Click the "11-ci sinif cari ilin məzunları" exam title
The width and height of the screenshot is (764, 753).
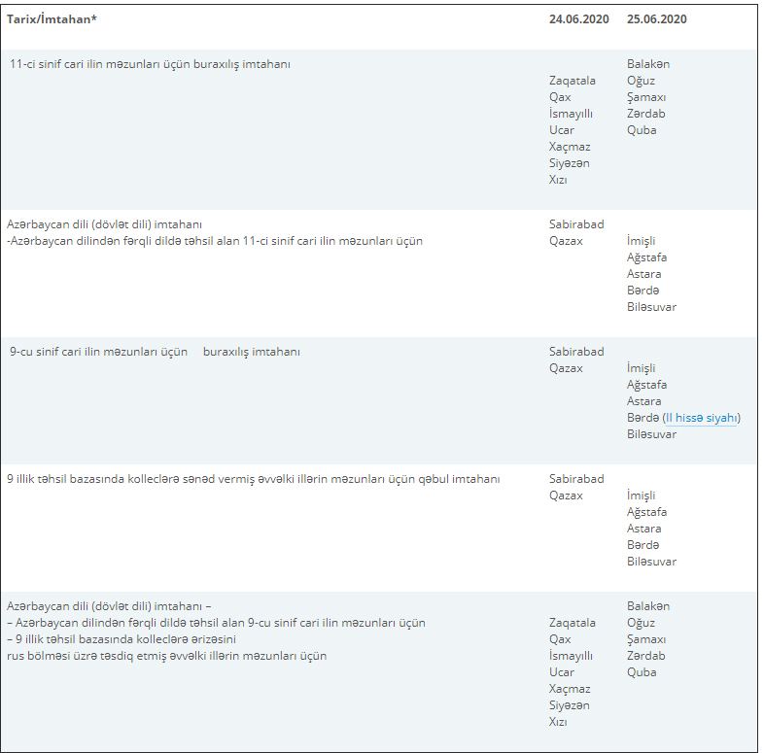click(x=150, y=64)
